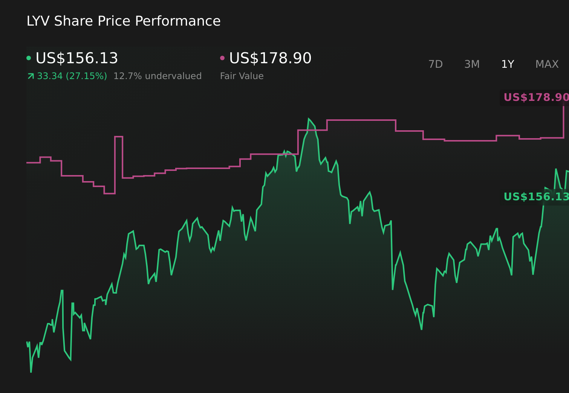Click the LYV Share Price Performance title
Image resolution: width=569 pixels, height=393 pixels.
click(x=123, y=21)
